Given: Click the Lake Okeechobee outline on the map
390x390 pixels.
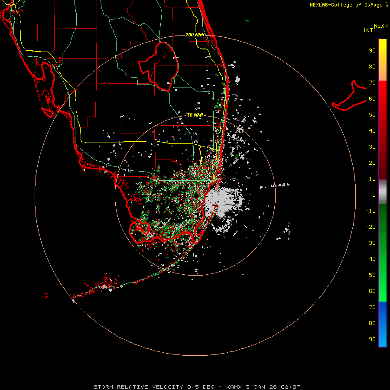Looking at the screenshot, I should 159,66.
